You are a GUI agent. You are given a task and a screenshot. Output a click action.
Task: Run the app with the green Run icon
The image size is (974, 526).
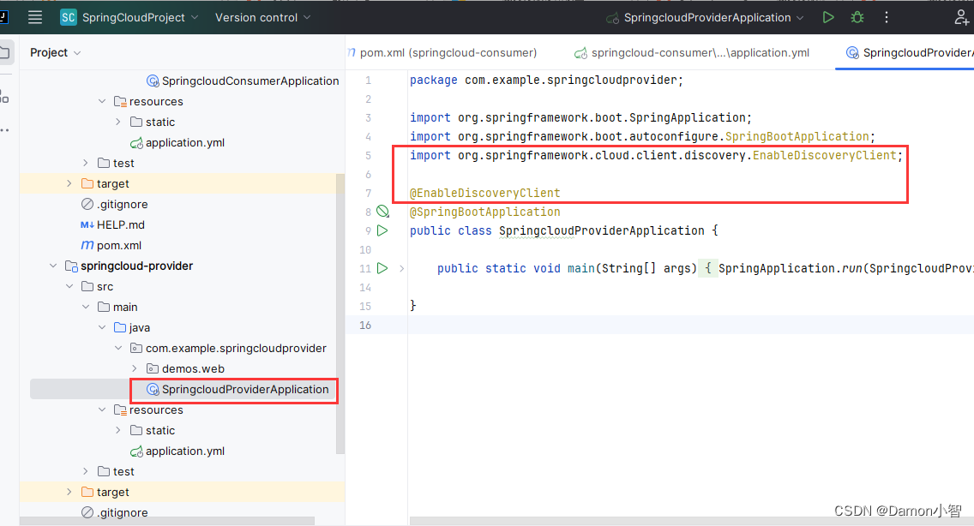coord(827,16)
